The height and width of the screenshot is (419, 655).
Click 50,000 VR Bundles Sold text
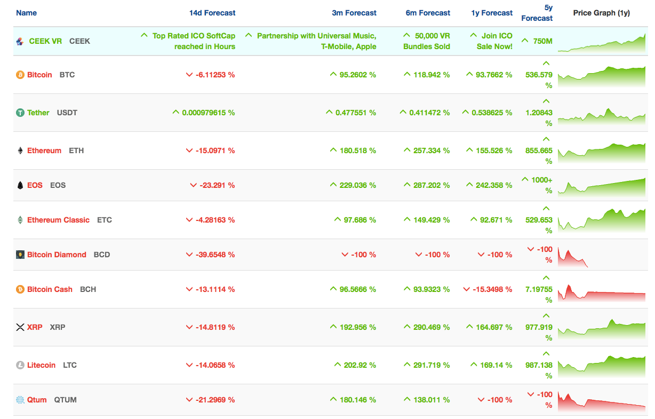pyautogui.click(x=427, y=41)
